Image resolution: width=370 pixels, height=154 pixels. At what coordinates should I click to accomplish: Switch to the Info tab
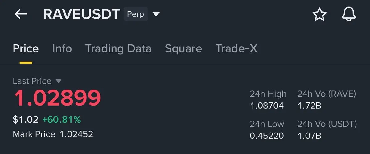tap(62, 48)
